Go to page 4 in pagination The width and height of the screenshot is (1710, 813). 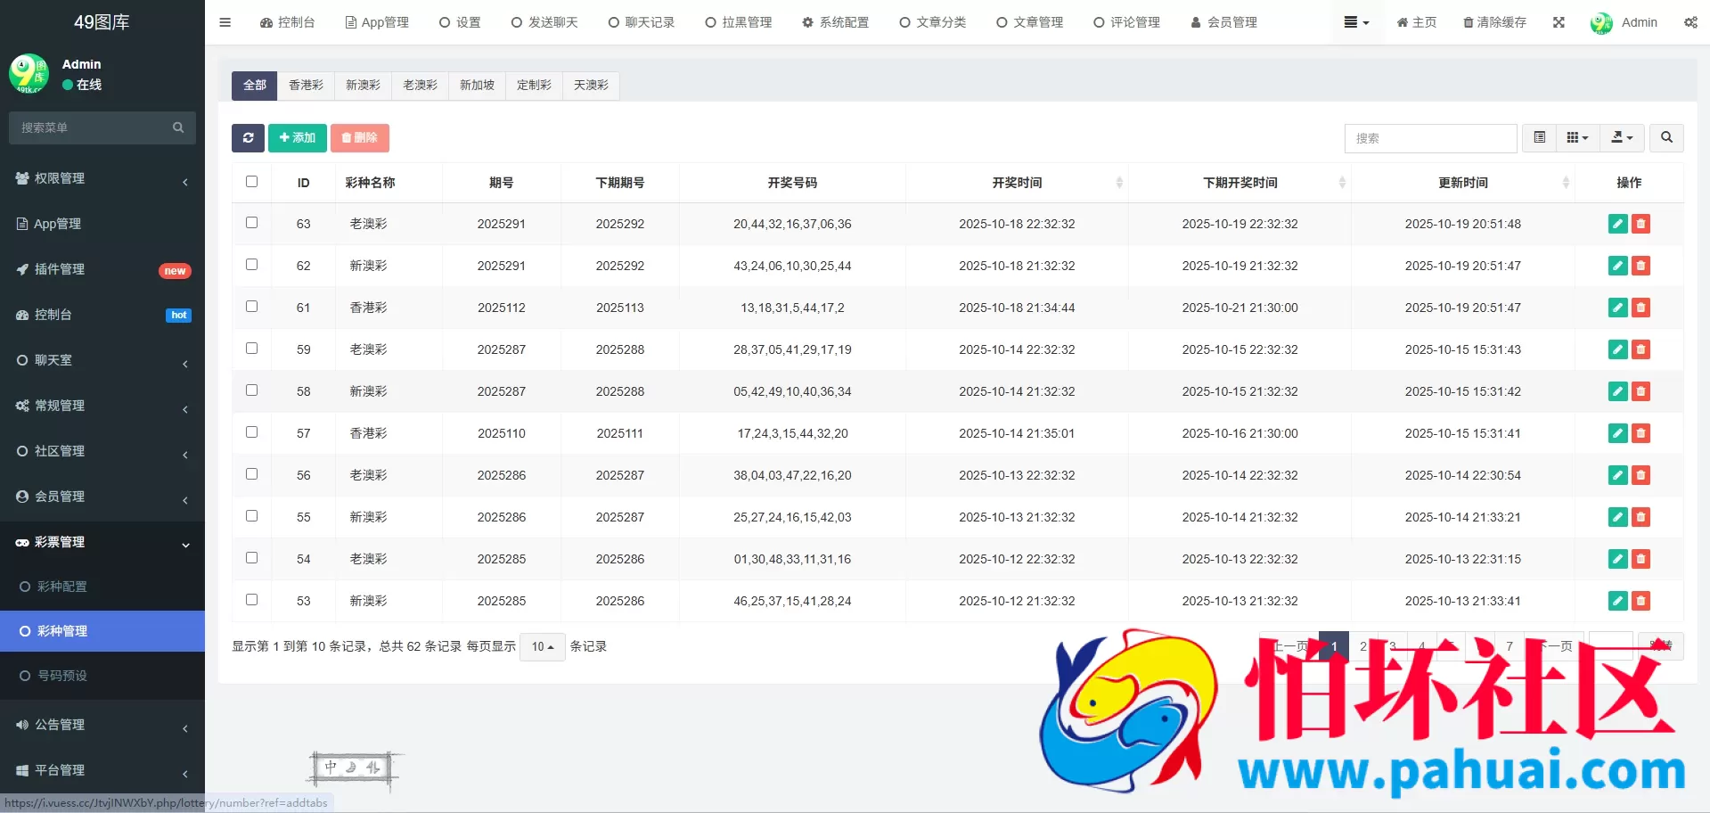click(1422, 646)
